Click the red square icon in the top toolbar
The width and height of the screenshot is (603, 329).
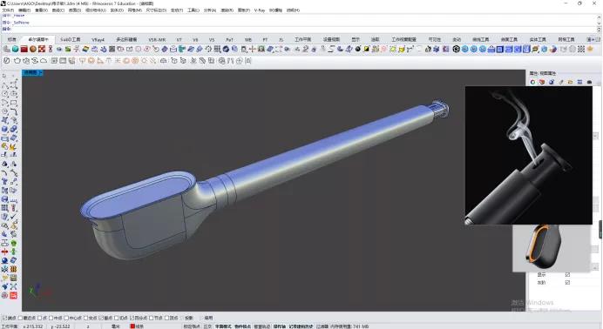(x=24, y=49)
